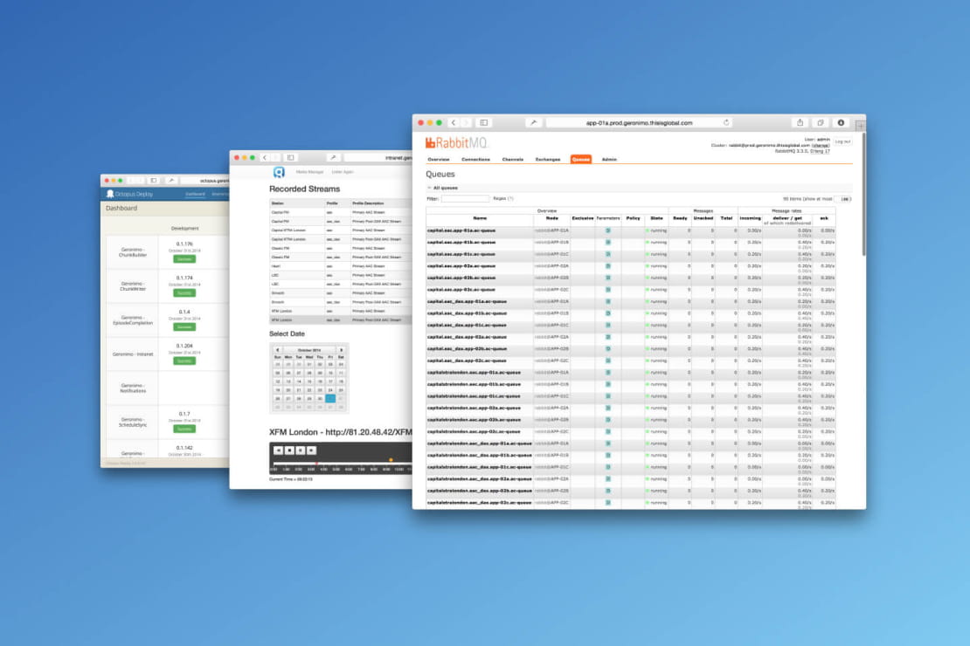970x646 pixels.
Task: Click the change cluster name link
Action: 821,145
